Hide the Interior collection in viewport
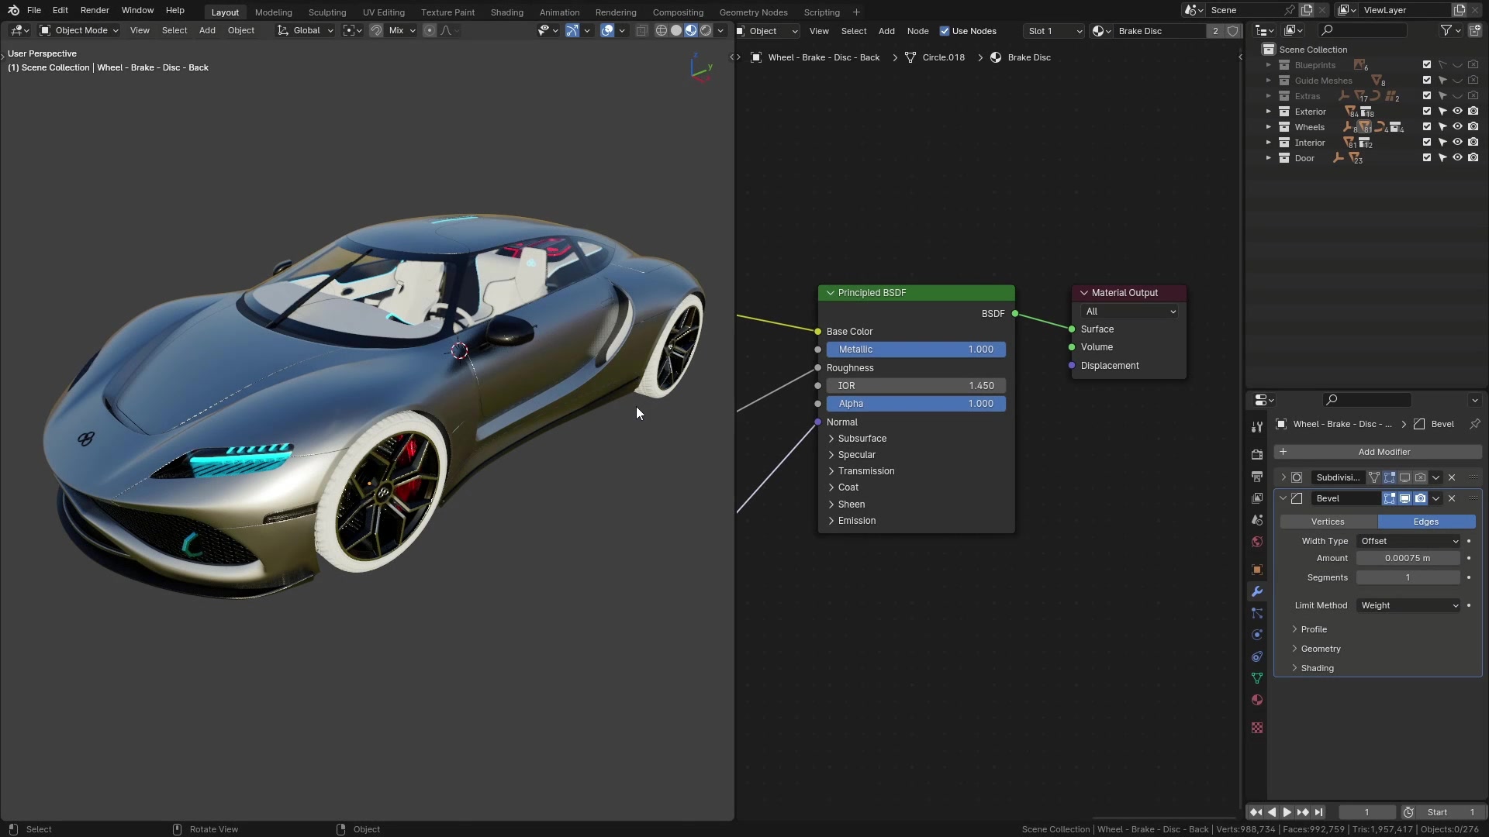The image size is (1489, 837). click(1457, 143)
